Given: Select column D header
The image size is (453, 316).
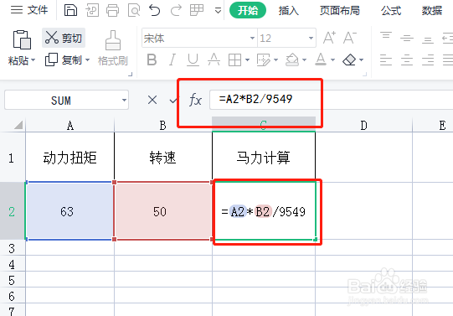Looking at the screenshot, I should coord(363,126).
